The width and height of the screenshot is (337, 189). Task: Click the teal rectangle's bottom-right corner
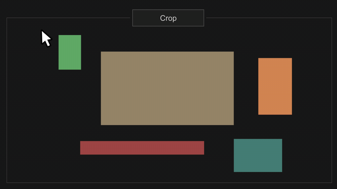282,172
